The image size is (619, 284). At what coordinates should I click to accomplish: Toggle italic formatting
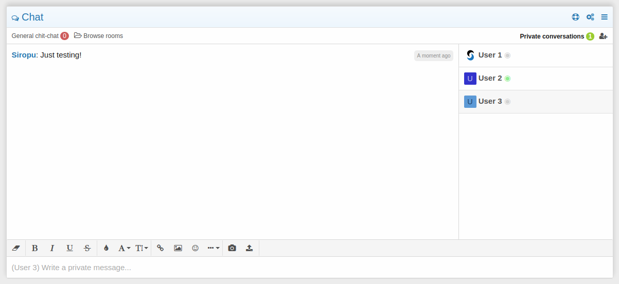click(52, 248)
